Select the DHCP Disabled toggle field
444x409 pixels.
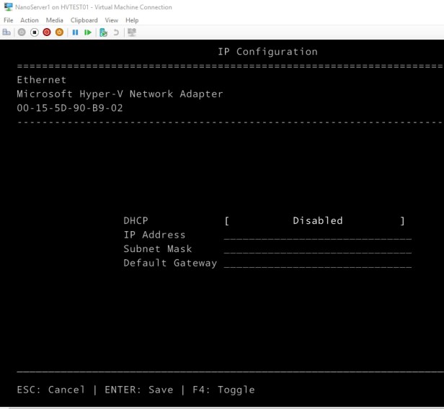pyautogui.click(x=317, y=221)
